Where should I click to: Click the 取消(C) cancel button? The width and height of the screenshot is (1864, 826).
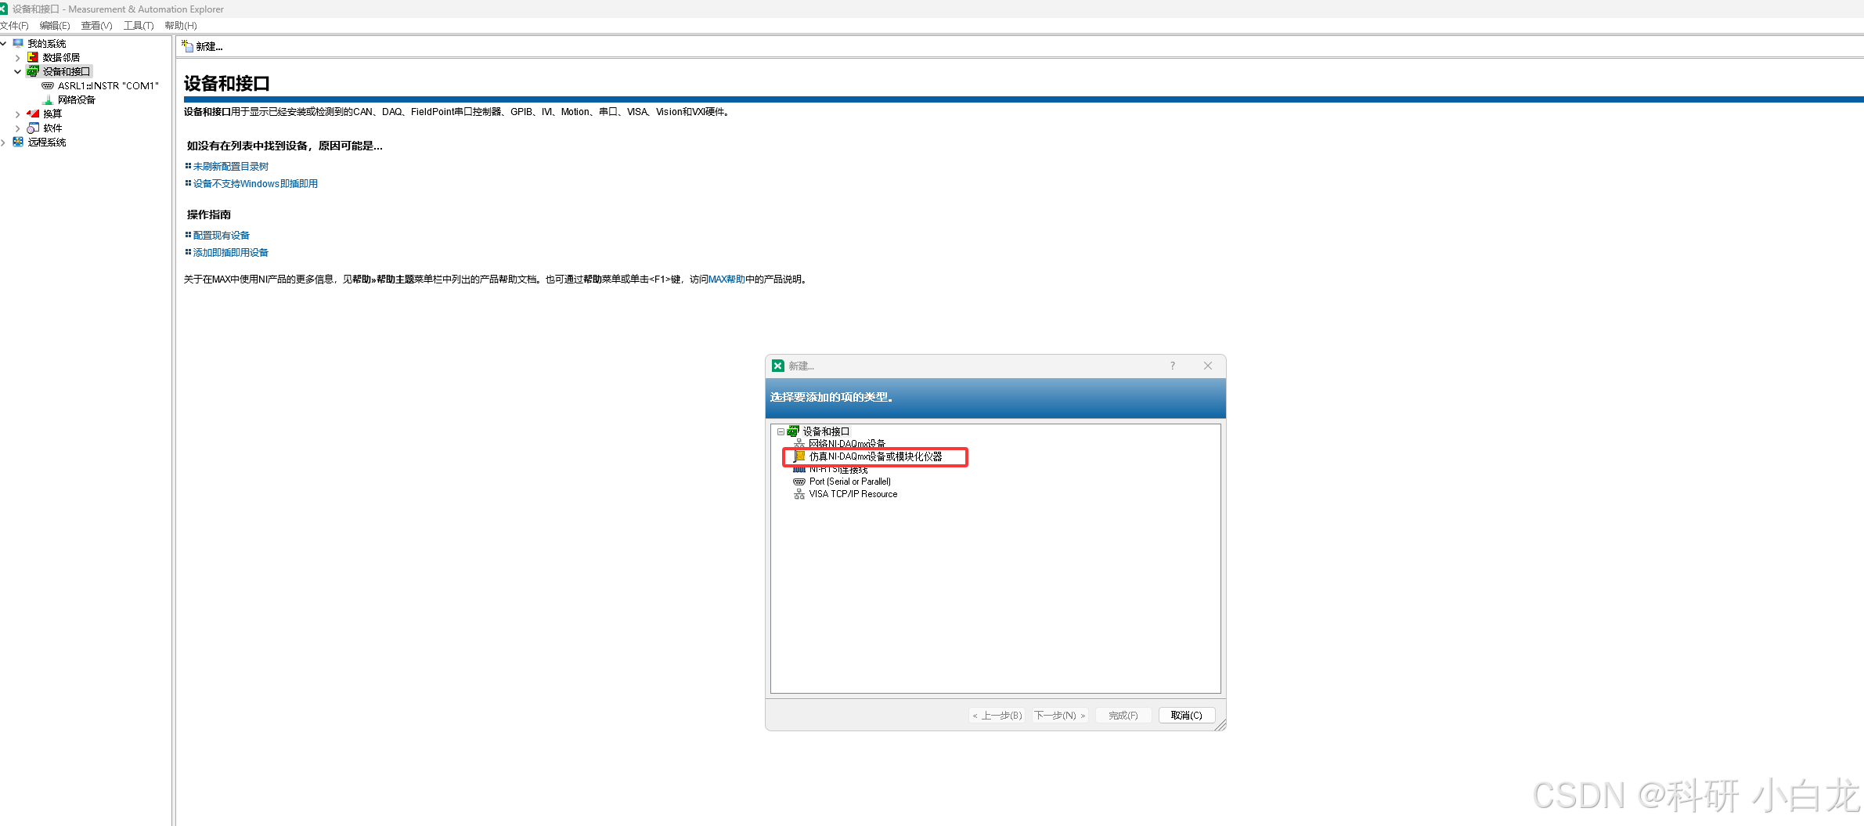[1187, 716]
